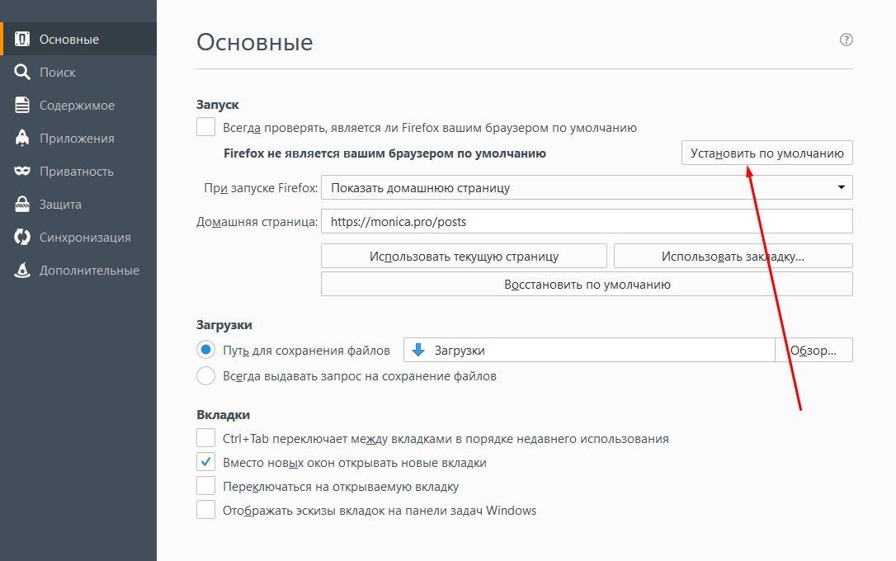Select the Путь для сохранения файлов radio
Viewport: 896px width, 561px height.
[x=205, y=350]
